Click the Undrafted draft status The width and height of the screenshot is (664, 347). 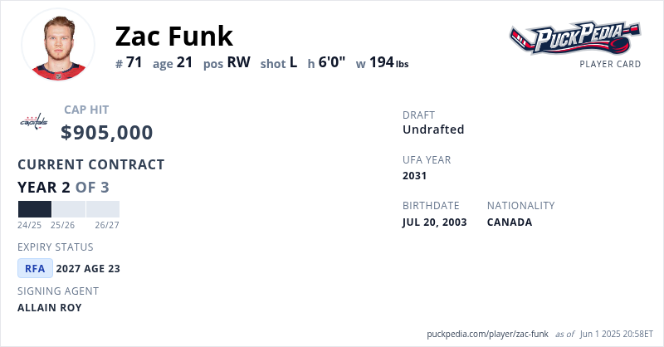[433, 130]
